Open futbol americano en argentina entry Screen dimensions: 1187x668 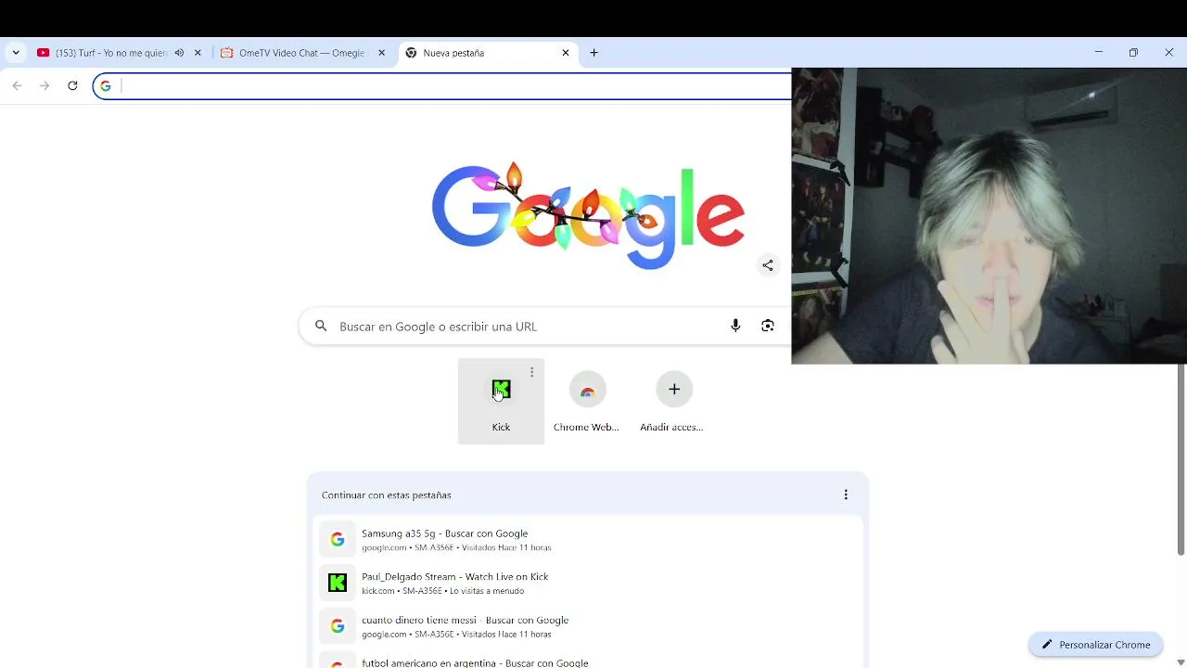(x=588, y=661)
